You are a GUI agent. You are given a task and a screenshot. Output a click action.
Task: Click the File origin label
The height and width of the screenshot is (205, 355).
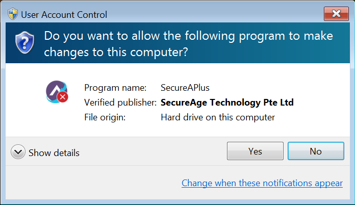(x=105, y=117)
